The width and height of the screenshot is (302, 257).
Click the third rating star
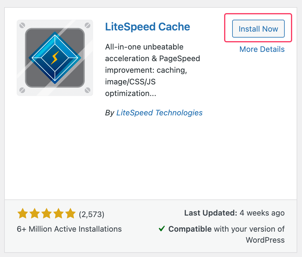coord(47,214)
